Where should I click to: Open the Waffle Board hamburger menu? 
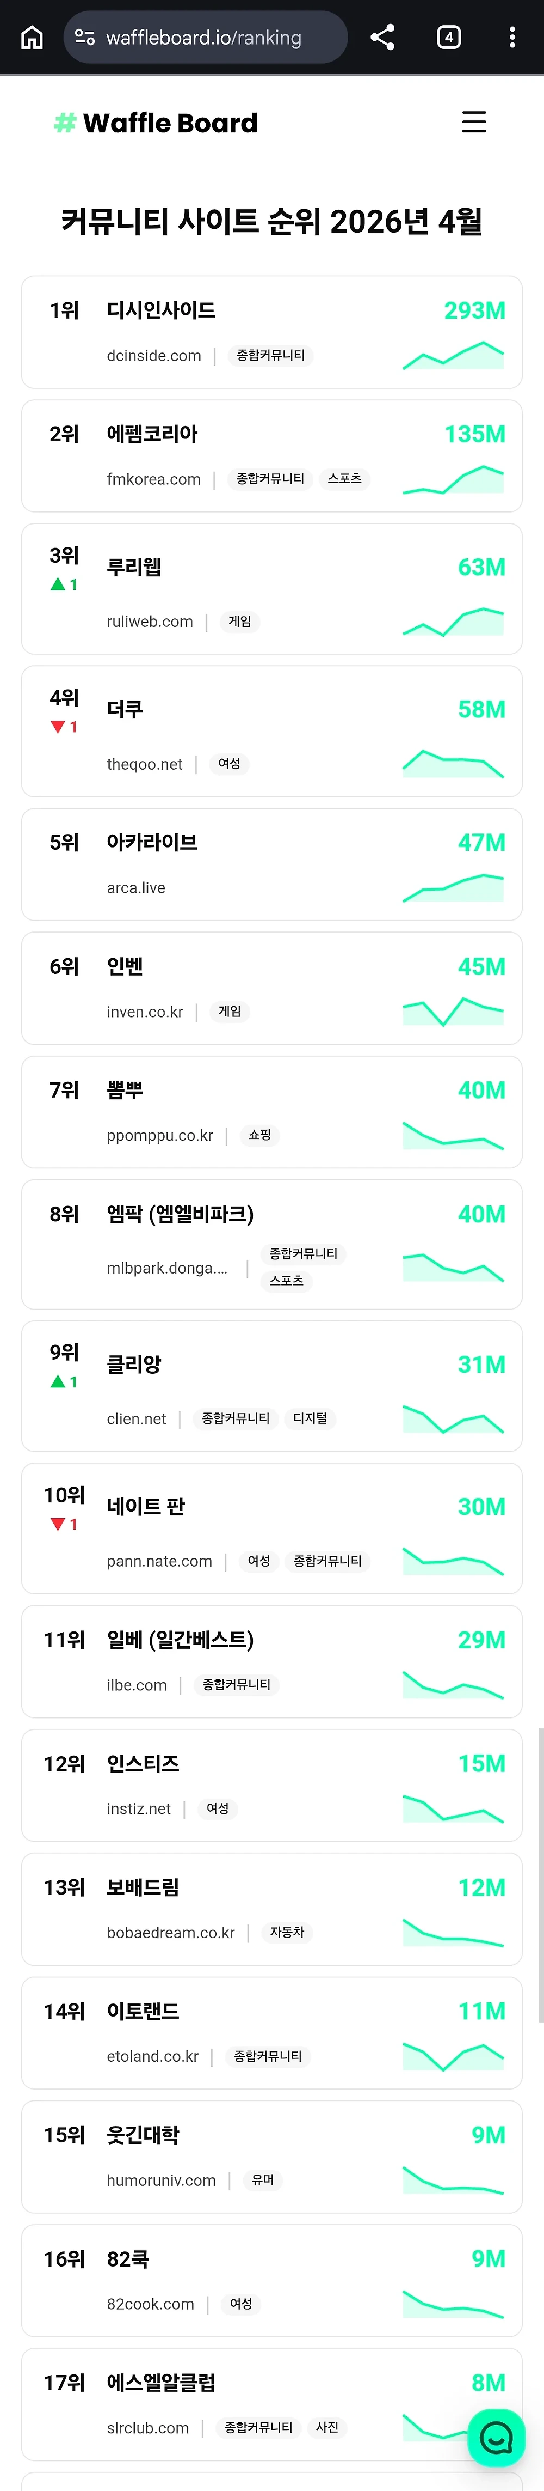pos(473,122)
